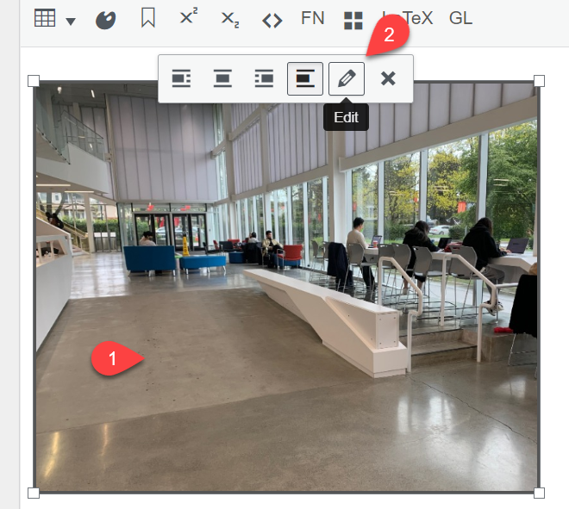Open the four-squares blocks icon
This screenshot has height=509, width=569.
point(353,20)
